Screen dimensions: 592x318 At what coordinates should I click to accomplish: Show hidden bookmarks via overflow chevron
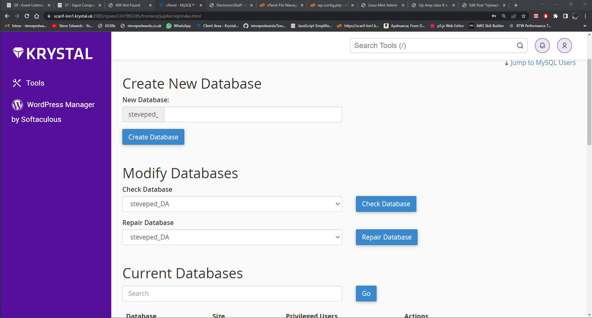point(585,26)
